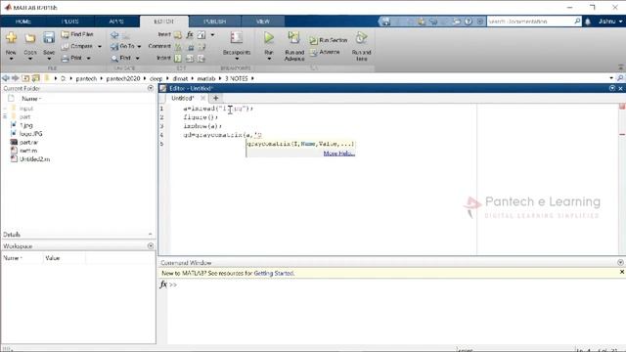Click the New file icon

pos(11,38)
